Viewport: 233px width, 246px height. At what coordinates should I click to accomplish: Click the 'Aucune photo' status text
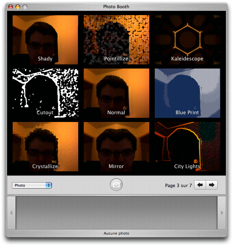point(116,233)
